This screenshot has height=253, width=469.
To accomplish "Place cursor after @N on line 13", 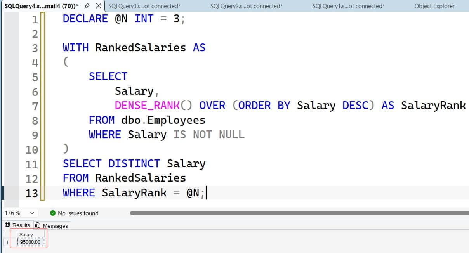I will point(200,193).
